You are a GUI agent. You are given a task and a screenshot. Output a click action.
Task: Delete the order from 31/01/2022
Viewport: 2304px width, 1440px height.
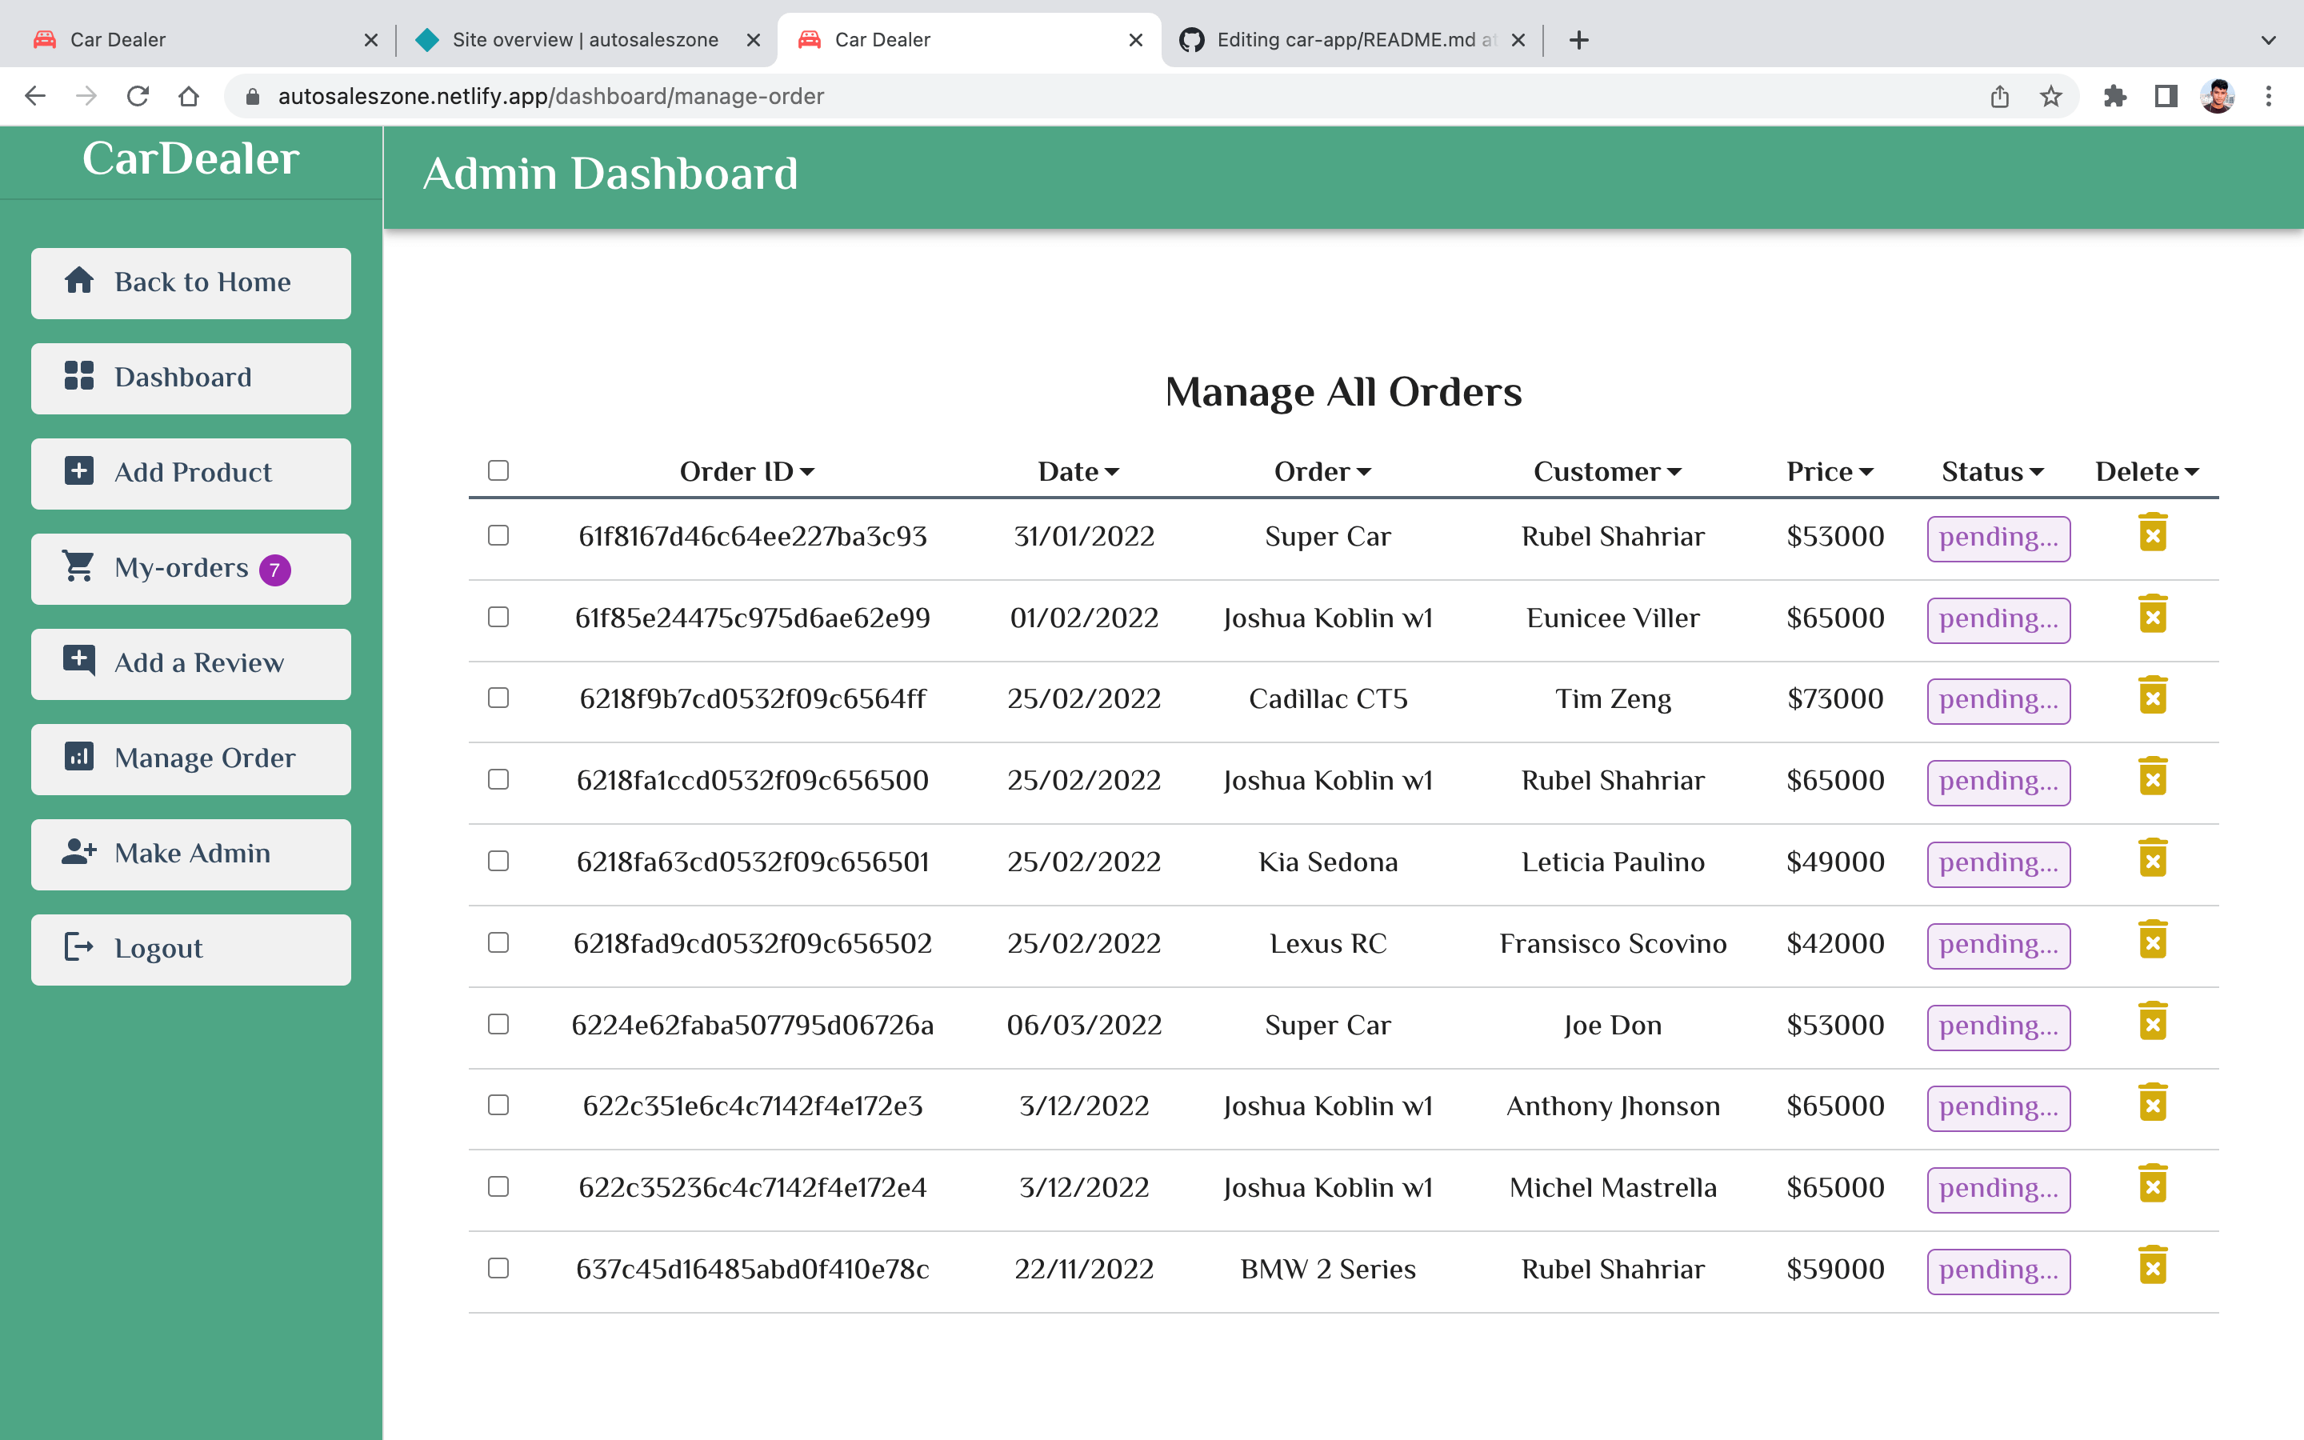point(2153,532)
